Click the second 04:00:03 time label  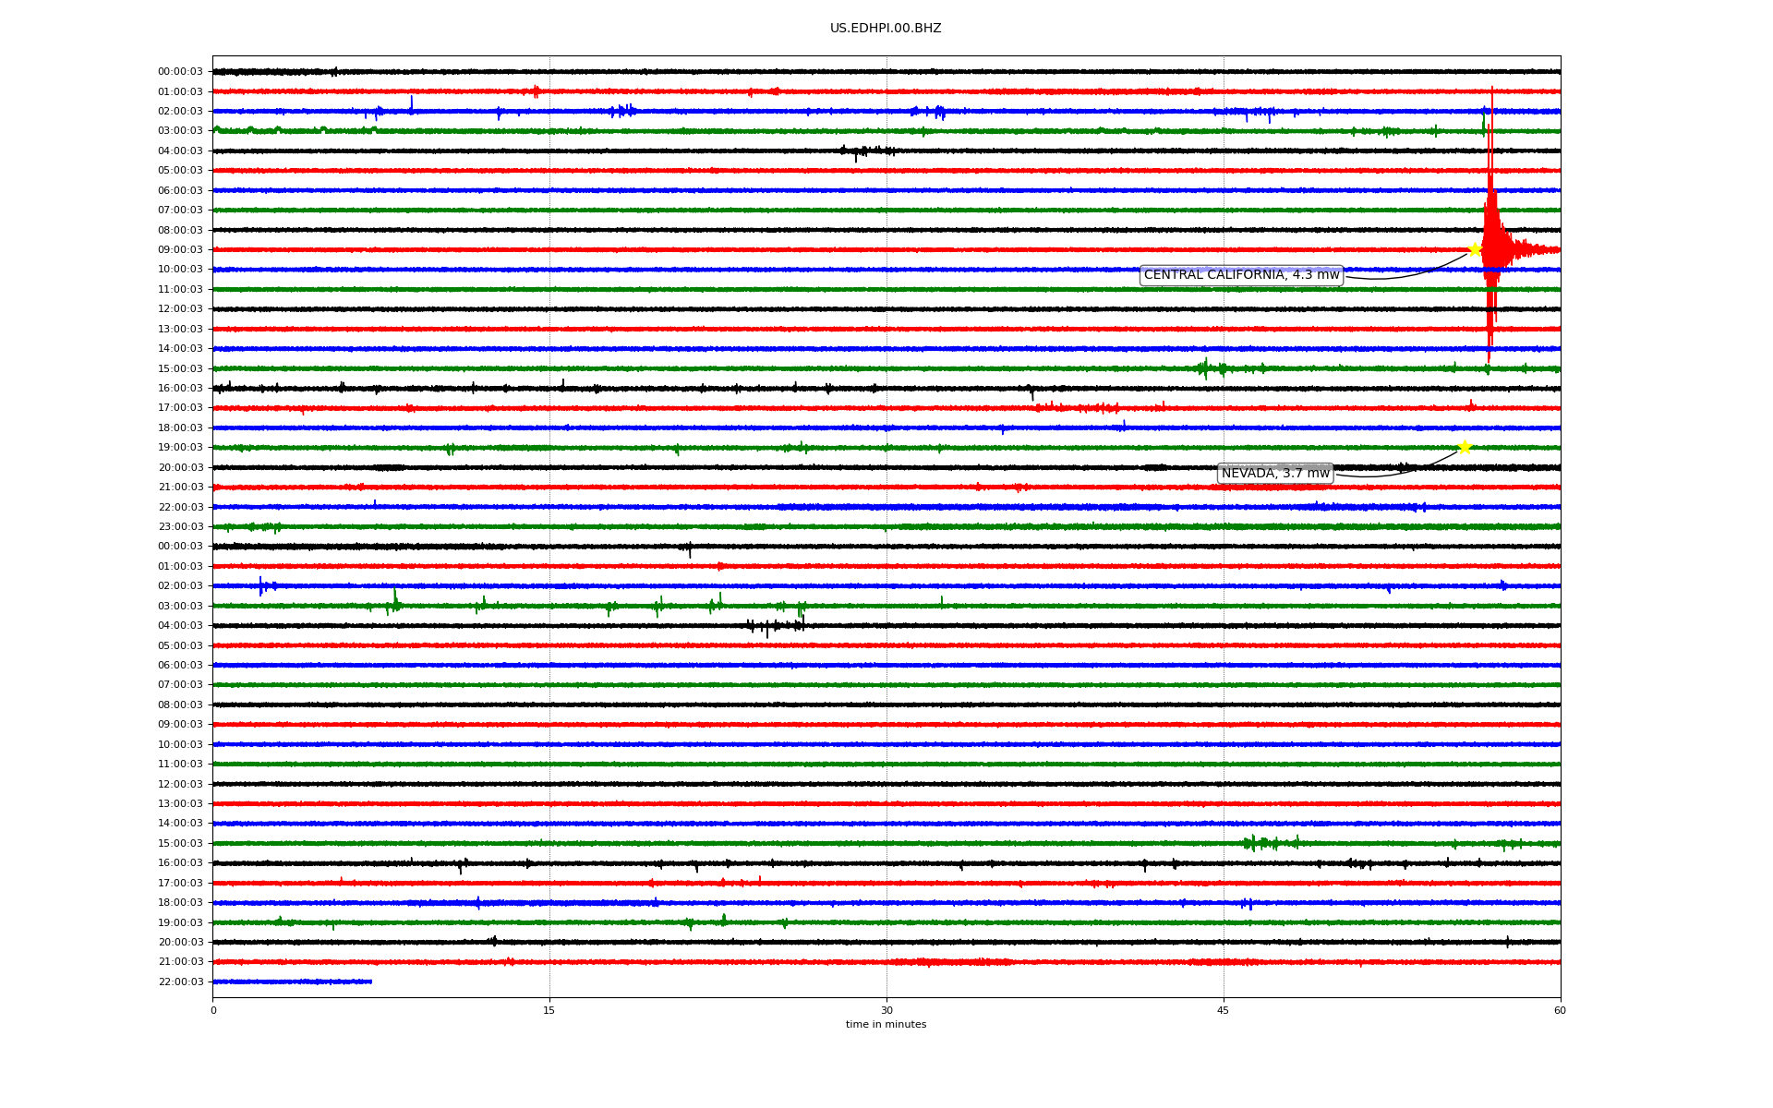[180, 626]
